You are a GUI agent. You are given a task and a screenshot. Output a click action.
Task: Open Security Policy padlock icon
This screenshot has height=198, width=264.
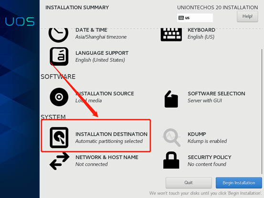tap(171, 160)
